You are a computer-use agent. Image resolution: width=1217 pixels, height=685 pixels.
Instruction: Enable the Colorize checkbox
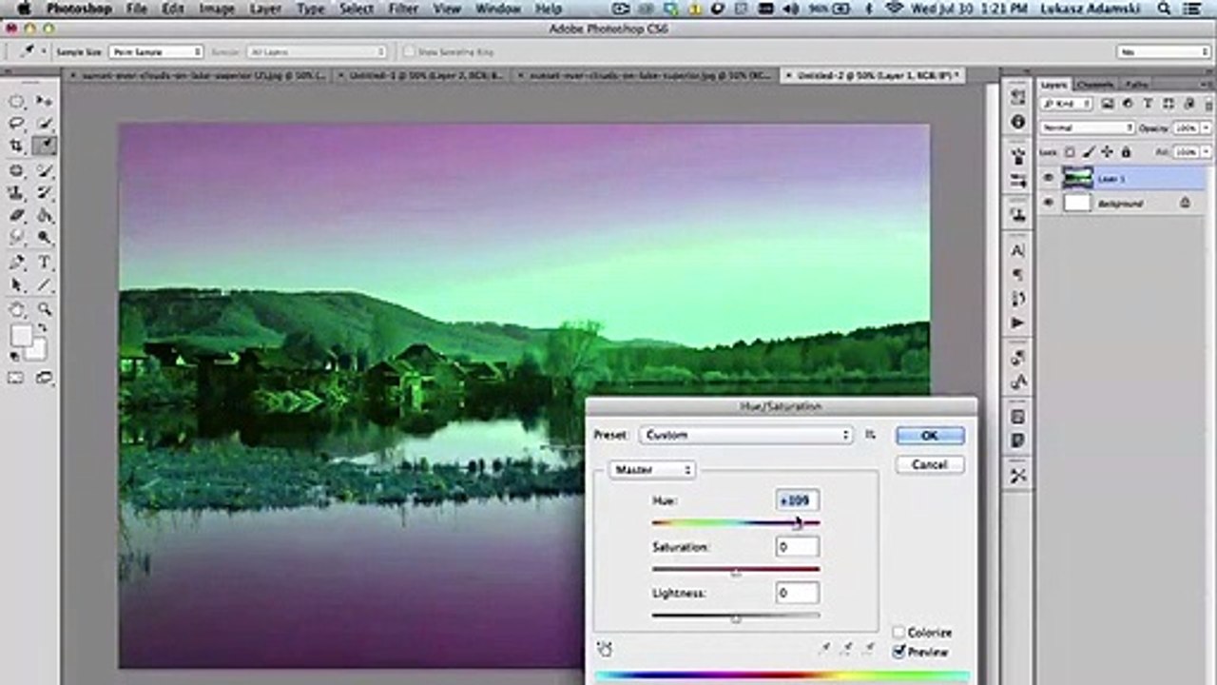point(898,632)
